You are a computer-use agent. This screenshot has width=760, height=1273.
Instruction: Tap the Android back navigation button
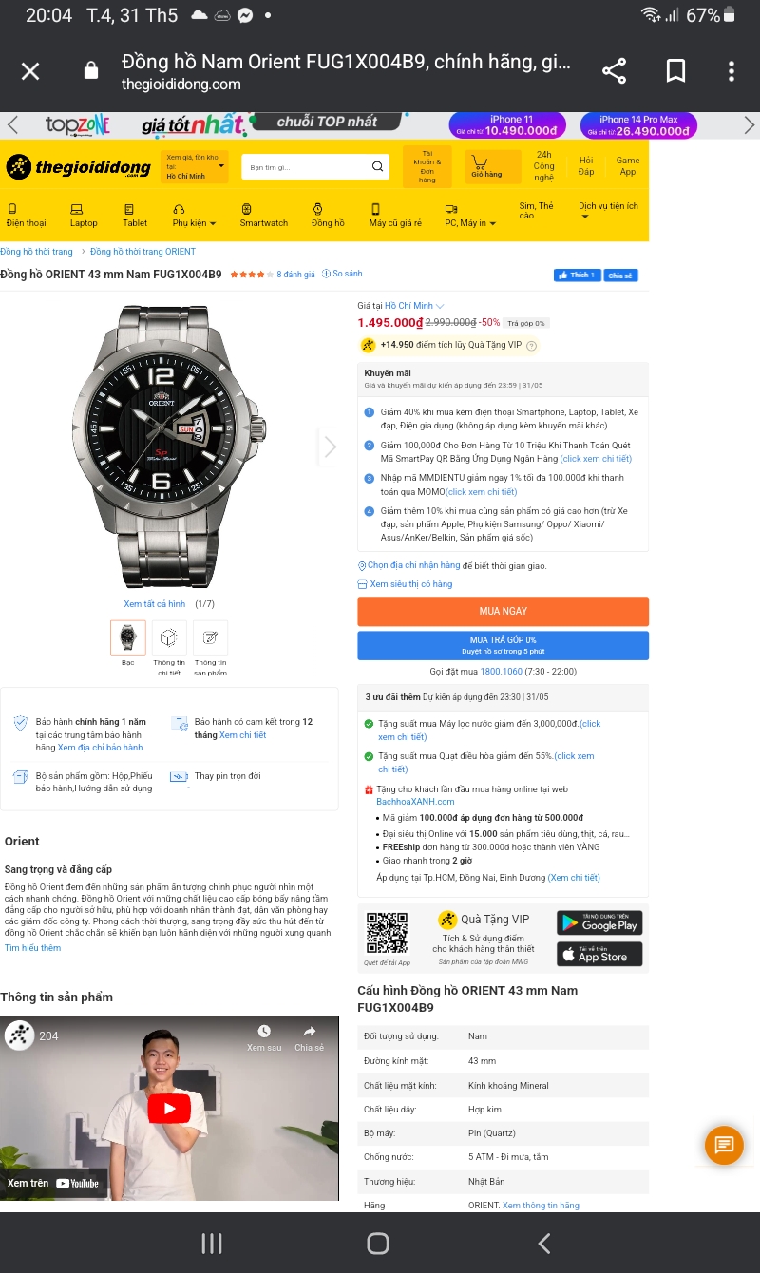click(543, 1243)
